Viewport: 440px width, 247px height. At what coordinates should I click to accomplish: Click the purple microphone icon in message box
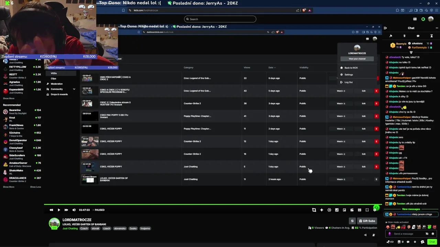(x=389, y=234)
